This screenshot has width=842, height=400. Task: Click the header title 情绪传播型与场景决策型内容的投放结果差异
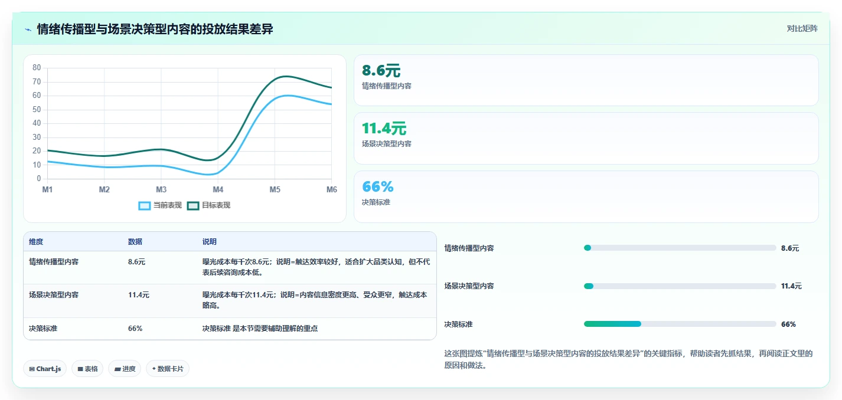point(155,29)
